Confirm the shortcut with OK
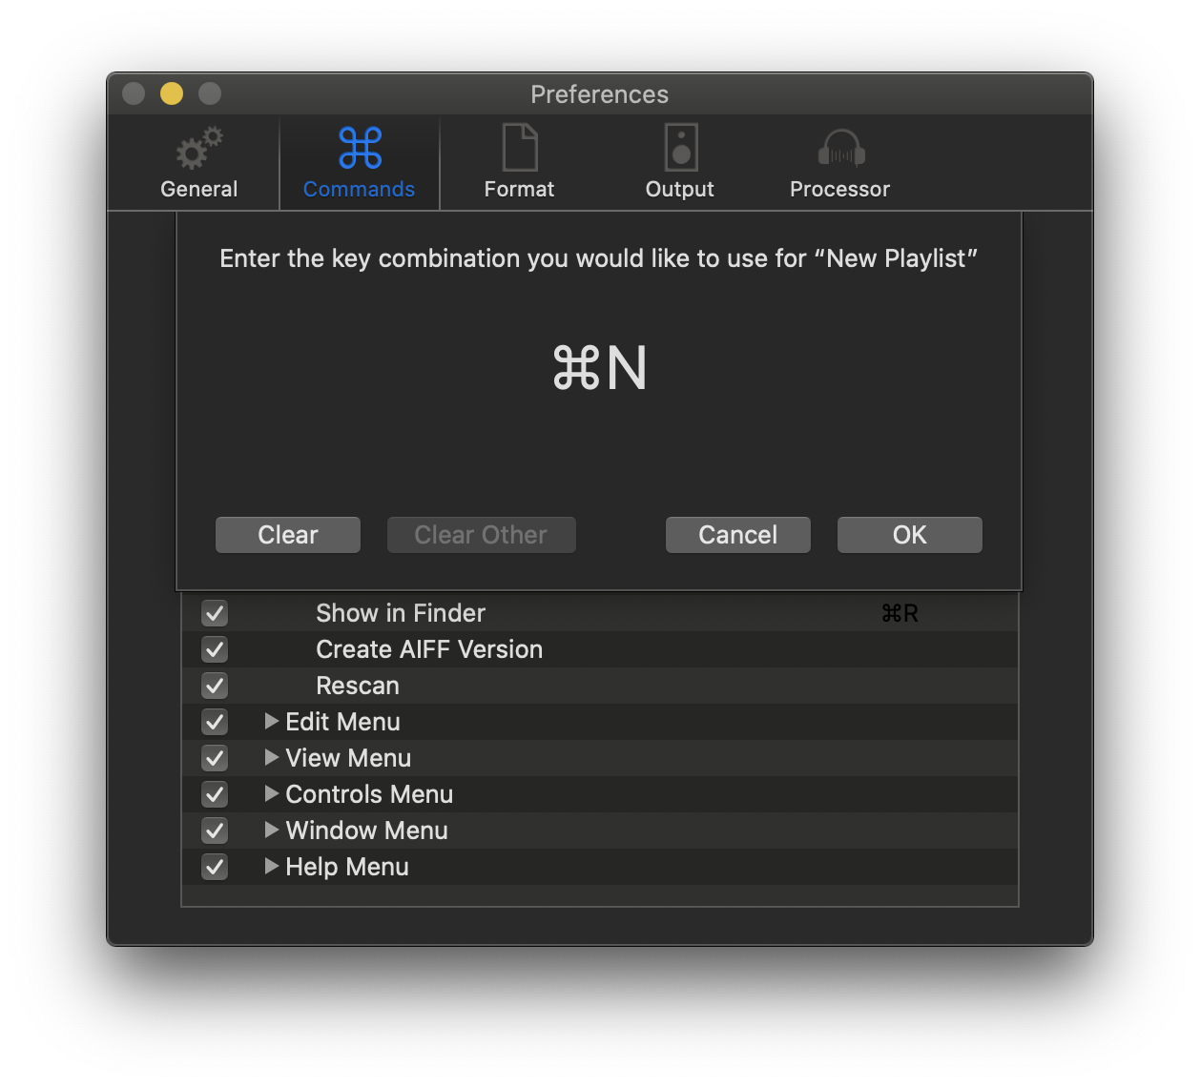Screen dimensions: 1200x1087 point(909,535)
